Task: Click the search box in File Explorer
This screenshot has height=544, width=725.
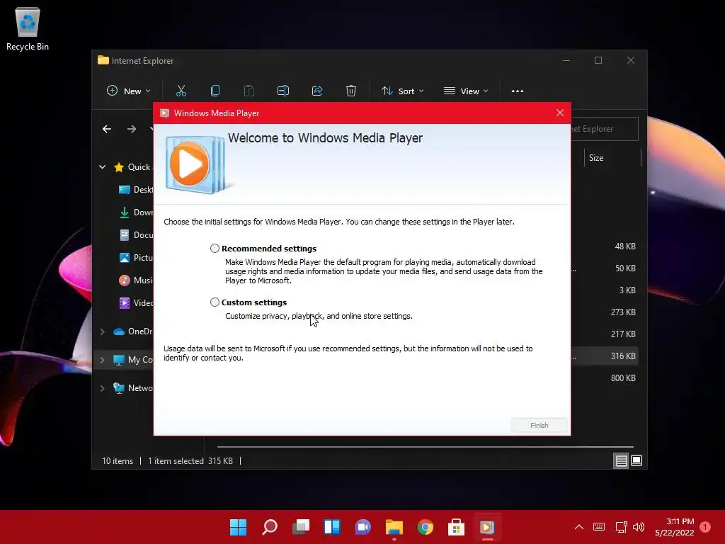Action: tap(604, 129)
